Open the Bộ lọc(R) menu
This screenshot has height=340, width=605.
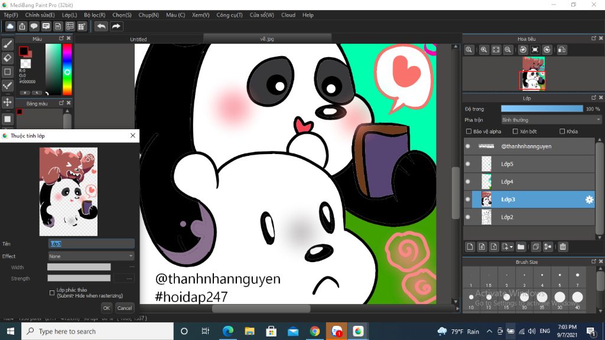pos(95,15)
